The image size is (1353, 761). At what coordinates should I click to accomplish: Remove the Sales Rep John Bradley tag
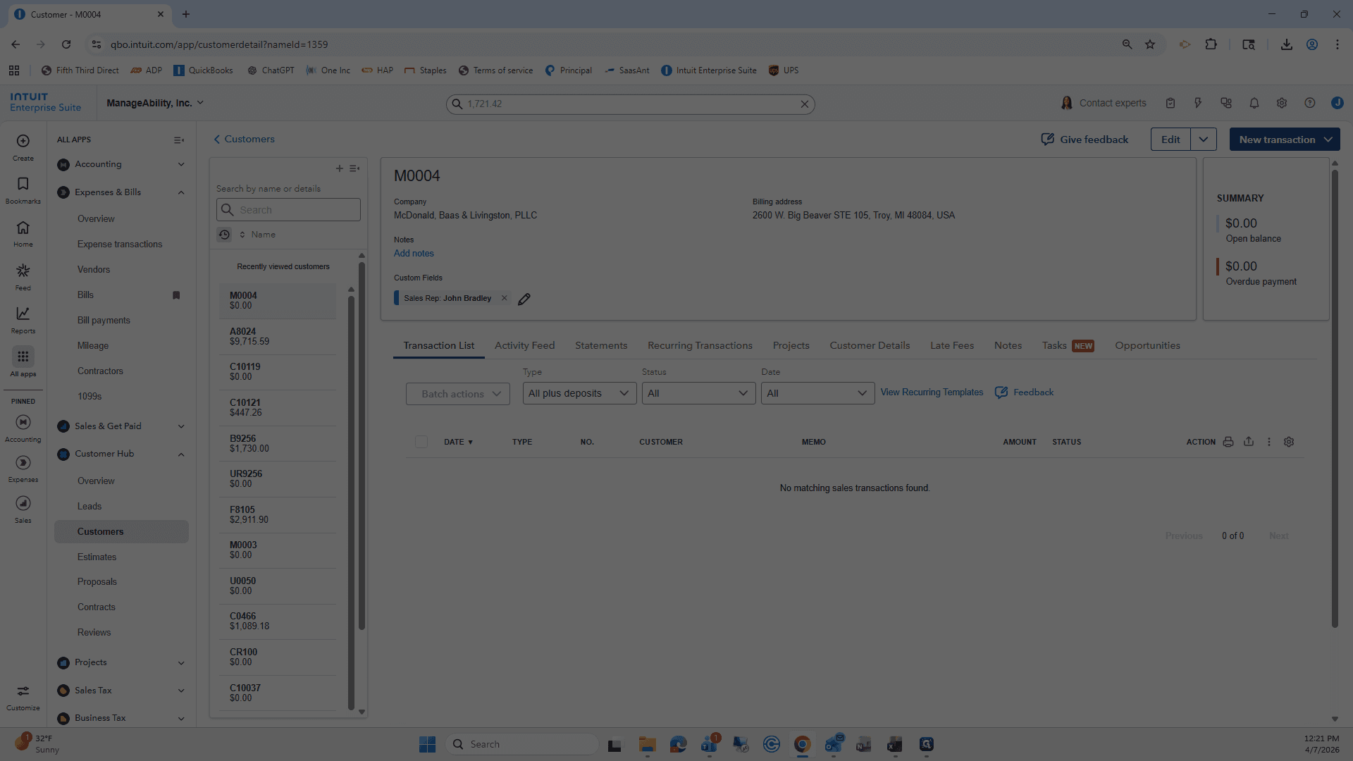click(x=505, y=298)
